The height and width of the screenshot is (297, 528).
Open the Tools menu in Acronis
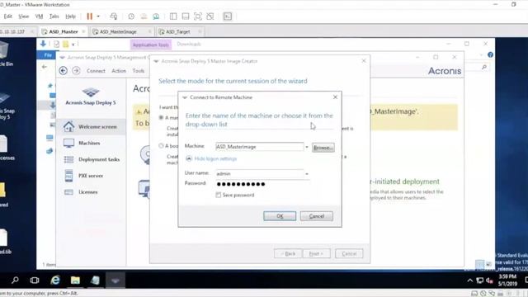tap(139, 71)
